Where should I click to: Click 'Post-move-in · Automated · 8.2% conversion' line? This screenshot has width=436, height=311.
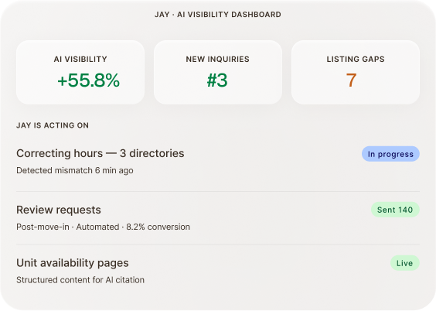[x=103, y=227]
